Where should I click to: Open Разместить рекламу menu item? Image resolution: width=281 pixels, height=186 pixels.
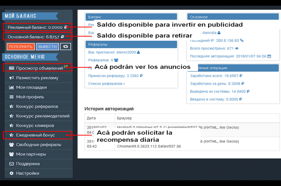pos(39,78)
